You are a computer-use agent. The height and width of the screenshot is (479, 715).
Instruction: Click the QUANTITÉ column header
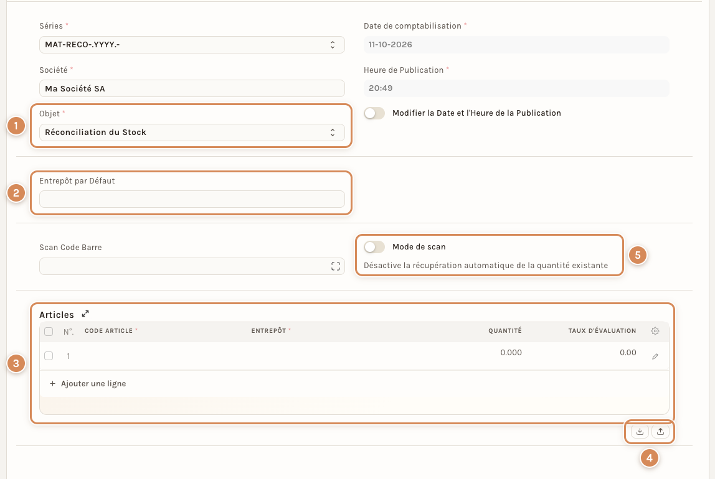[504, 331]
